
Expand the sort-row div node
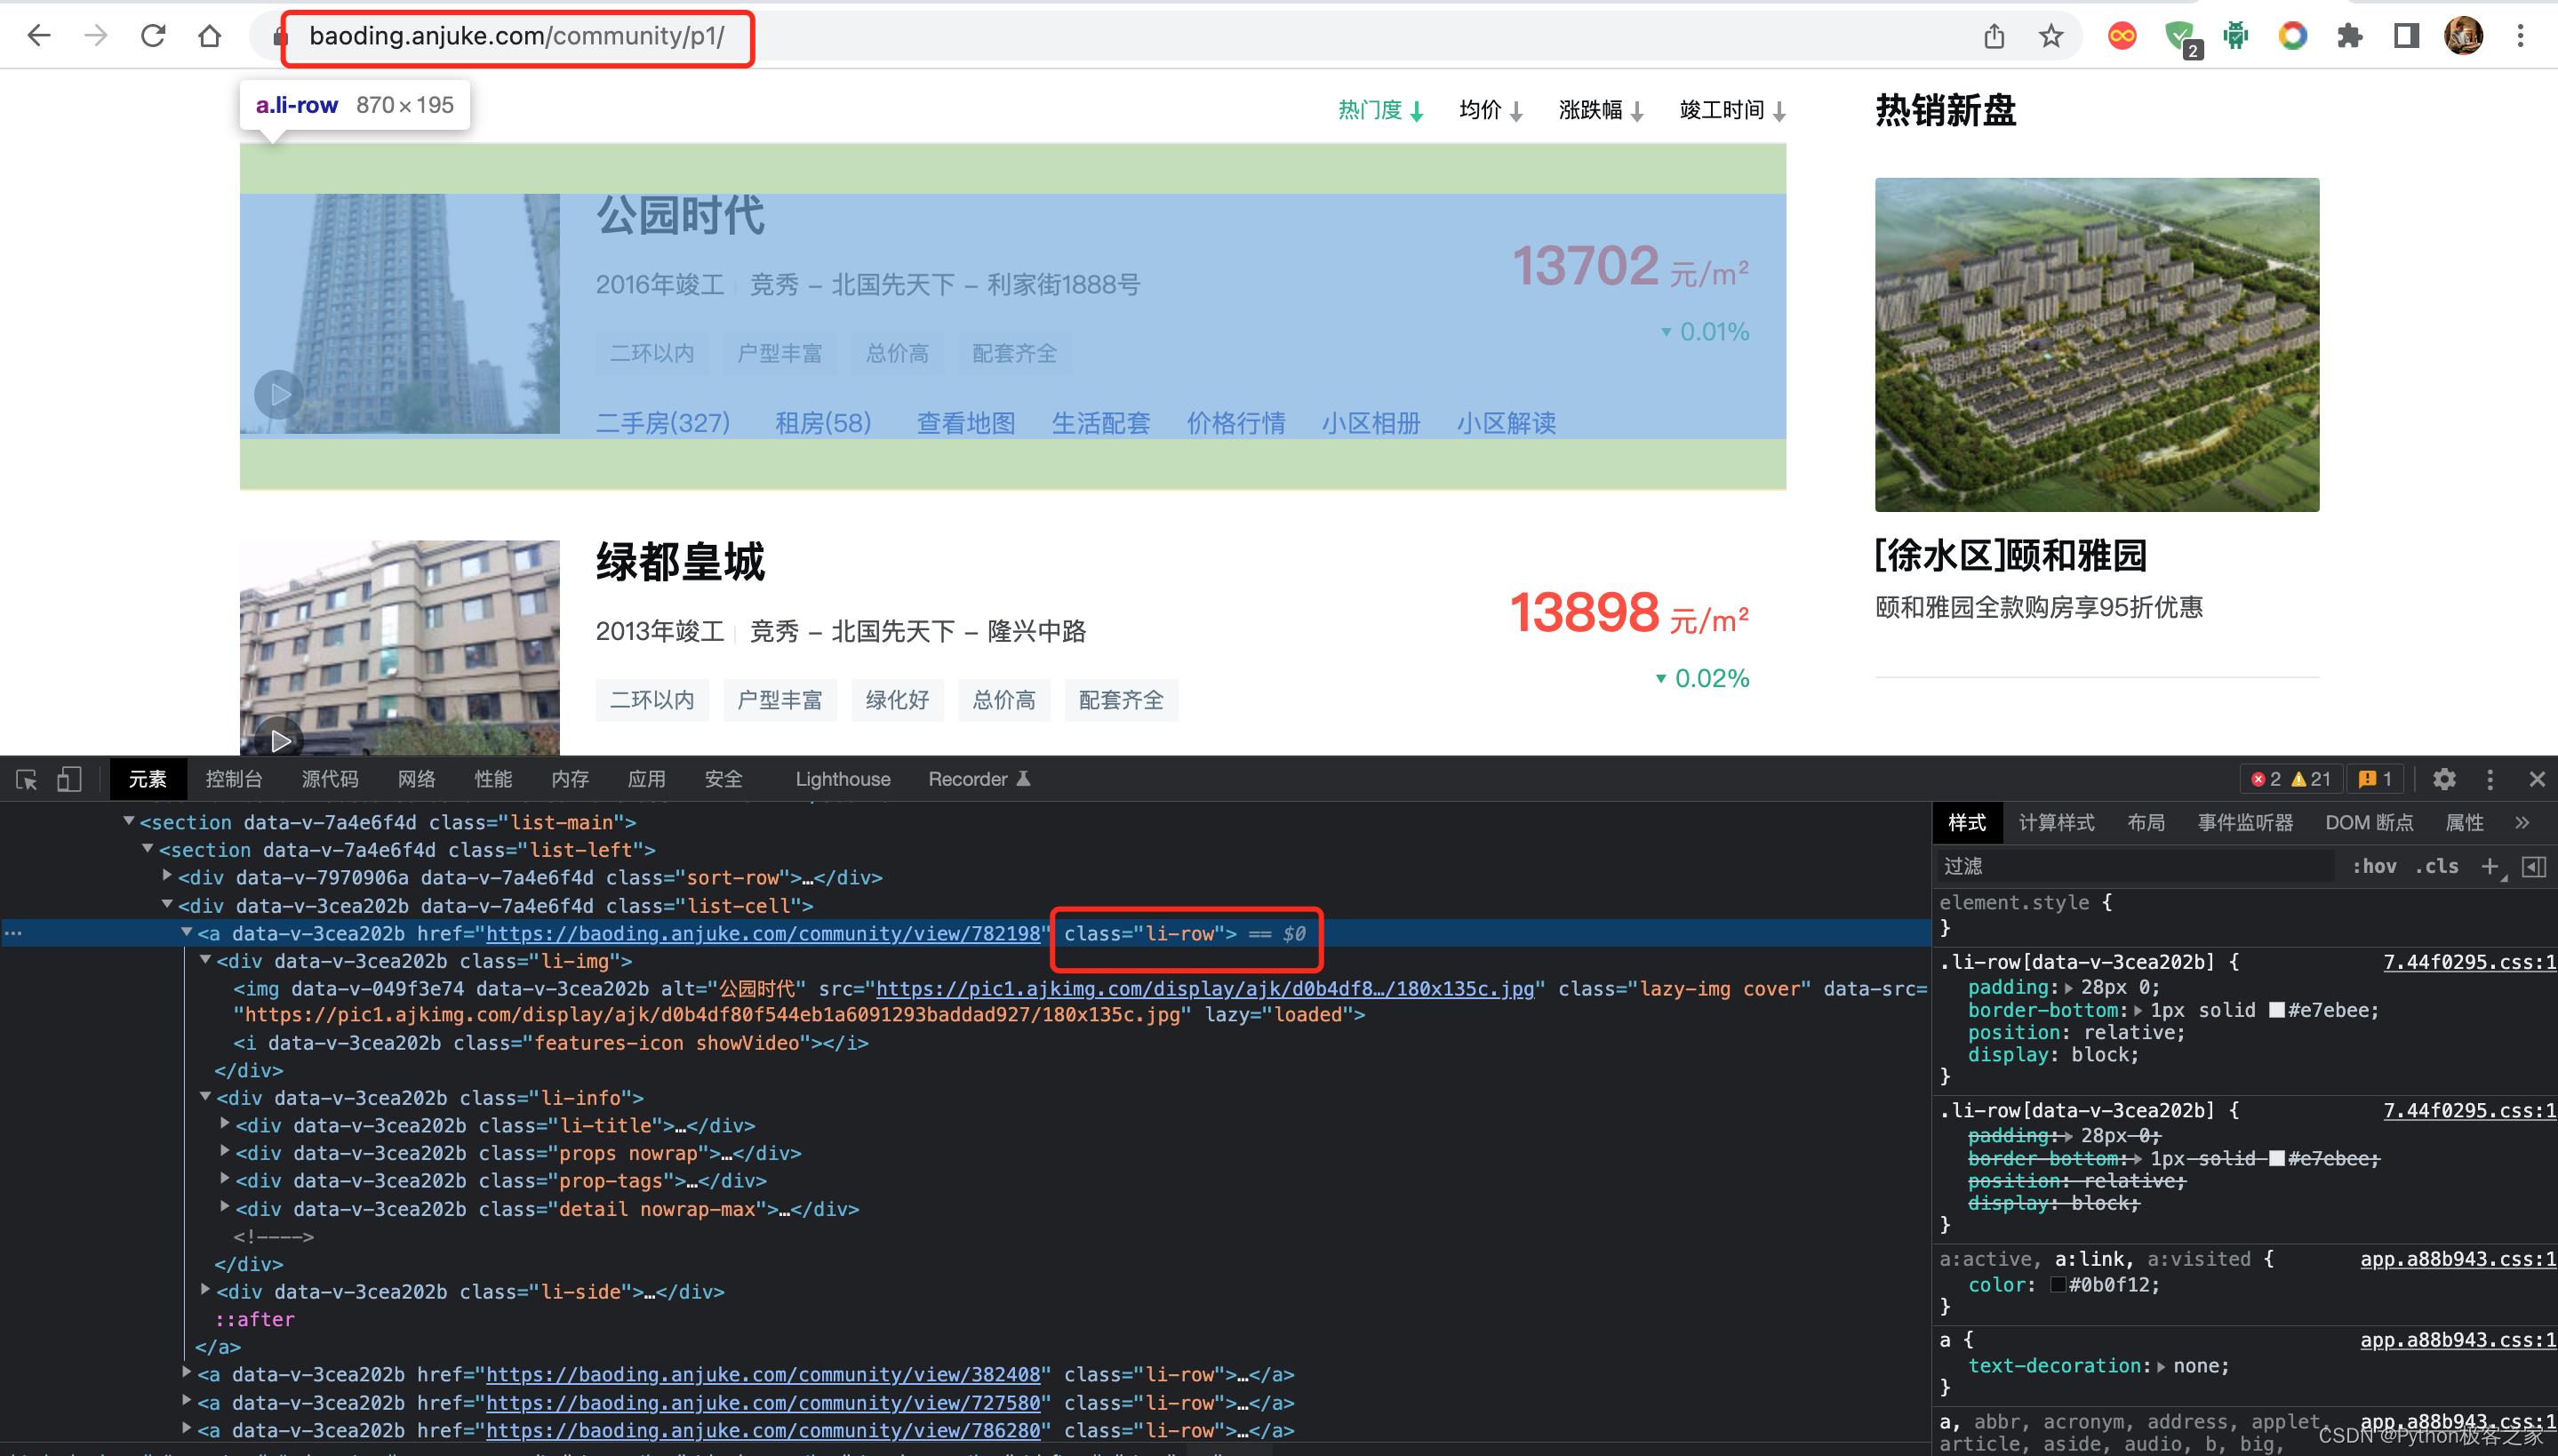tap(167, 876)
